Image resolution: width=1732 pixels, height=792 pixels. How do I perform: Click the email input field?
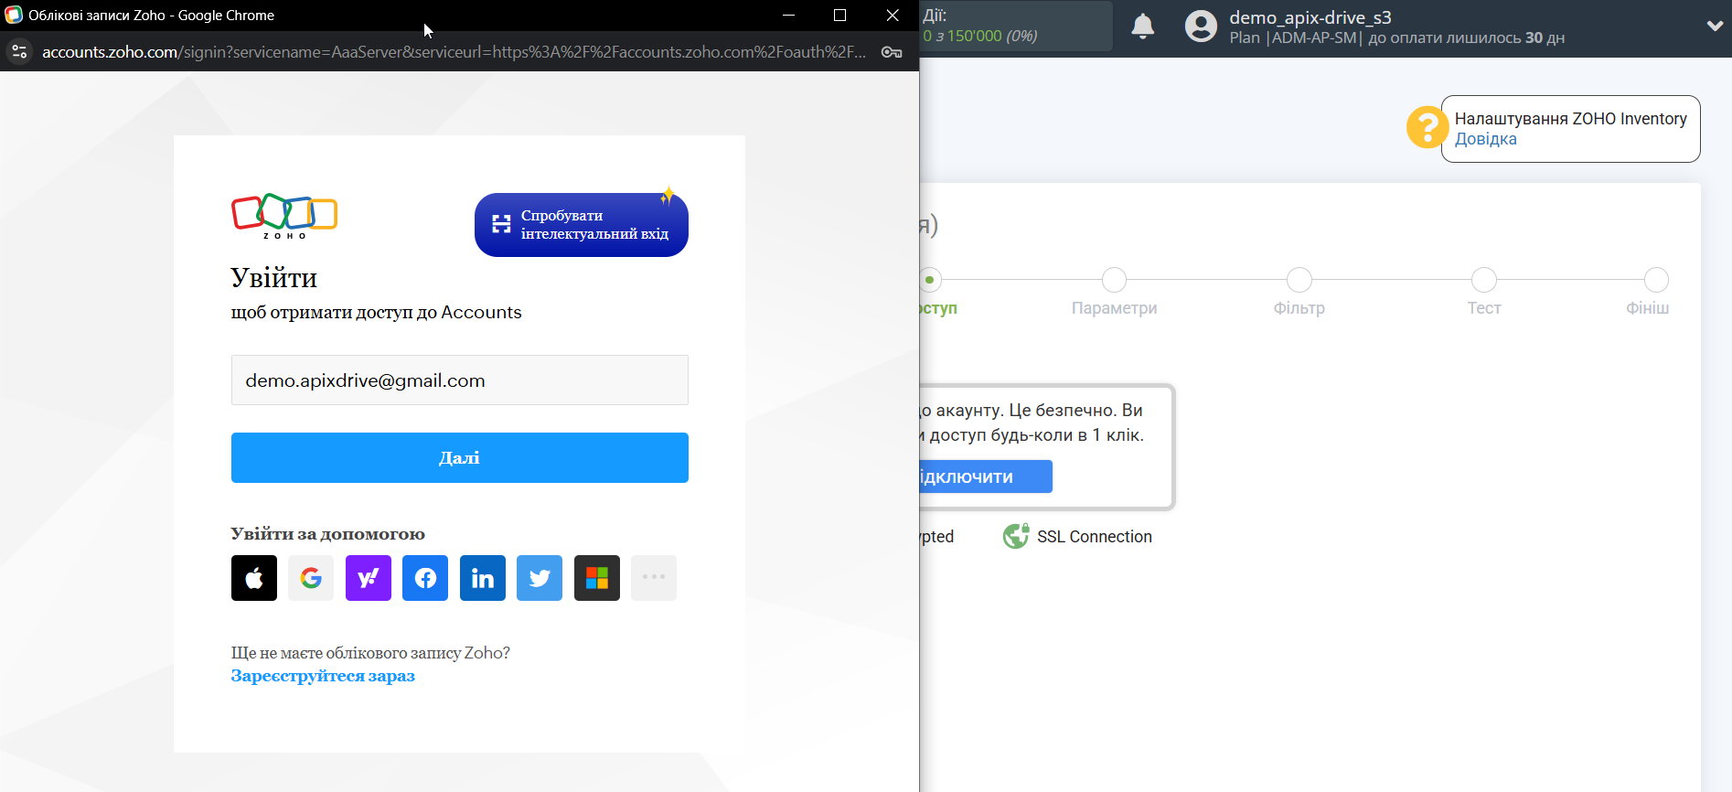pos(460,380)
